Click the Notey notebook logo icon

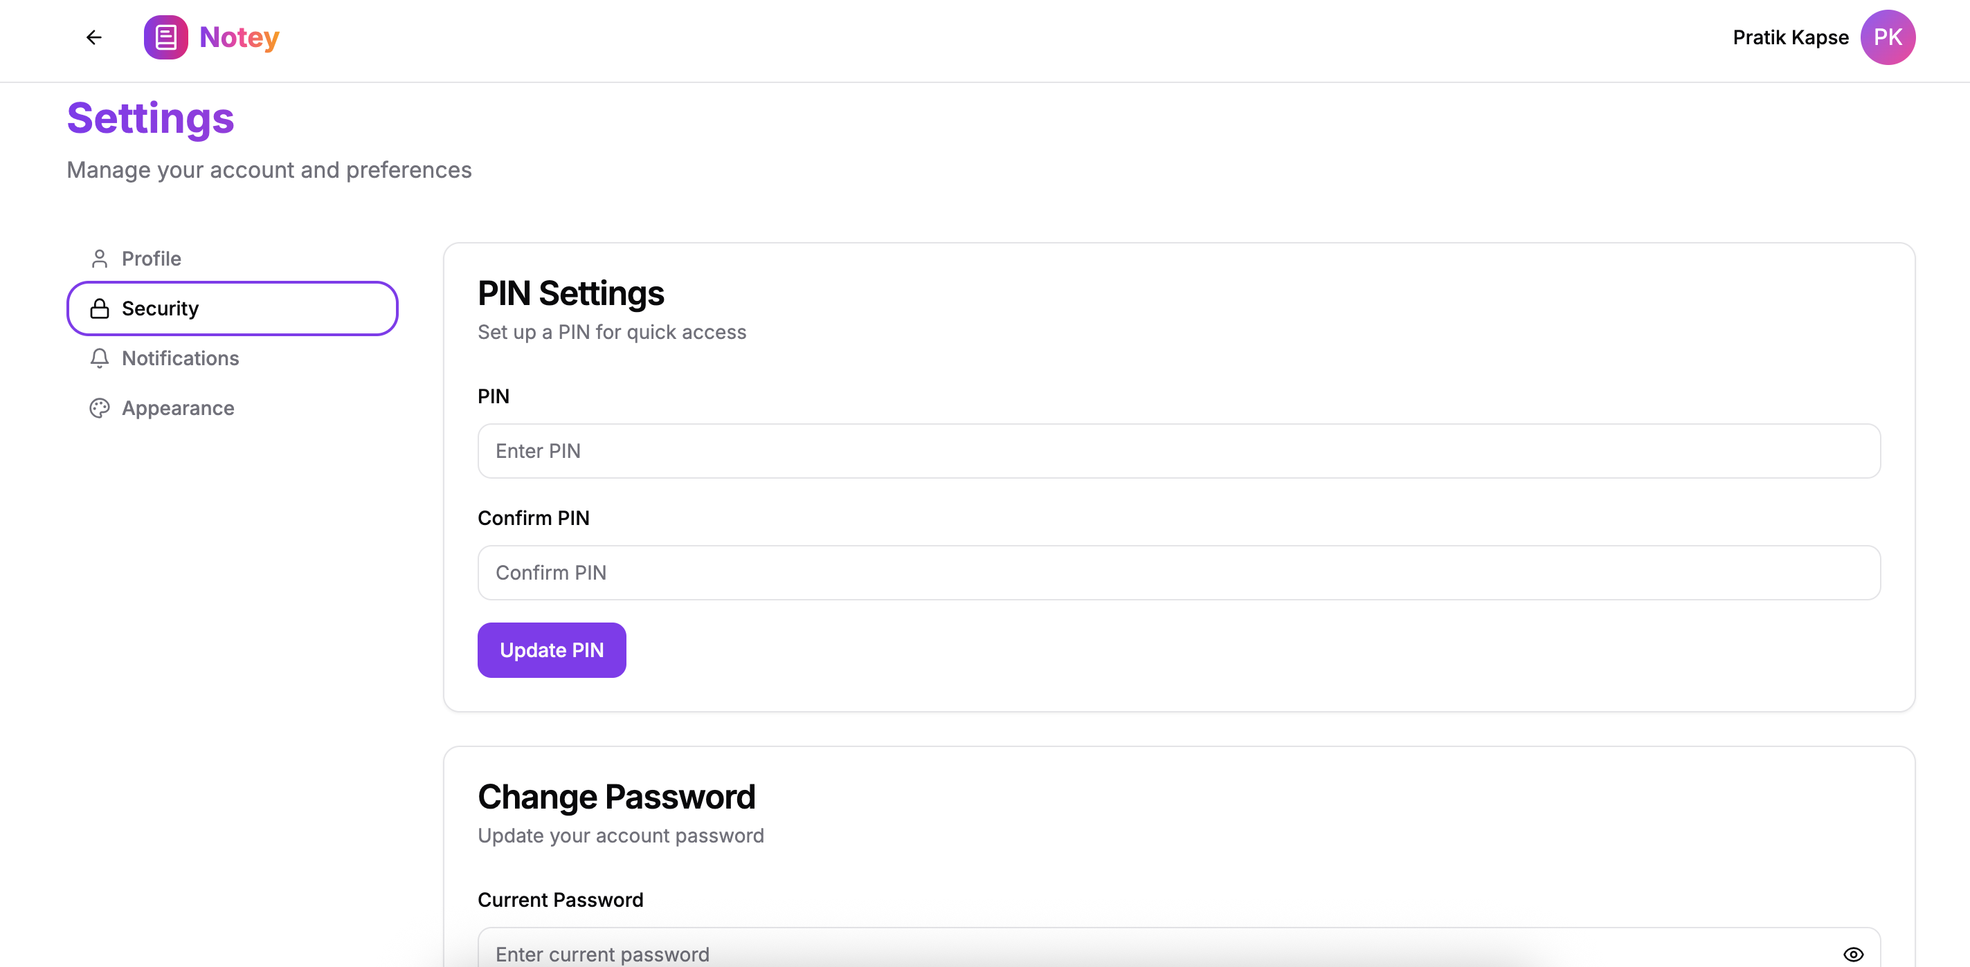click(165, 37)
